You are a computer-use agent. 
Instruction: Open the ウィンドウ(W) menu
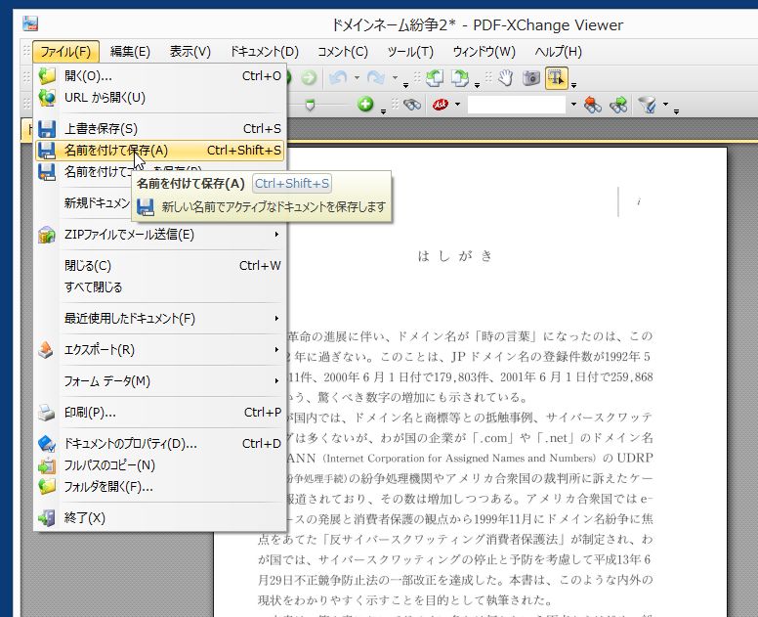click(x=484, y=51)
